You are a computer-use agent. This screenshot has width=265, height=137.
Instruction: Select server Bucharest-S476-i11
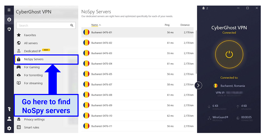pyautogui.click(x=137, y=126)
